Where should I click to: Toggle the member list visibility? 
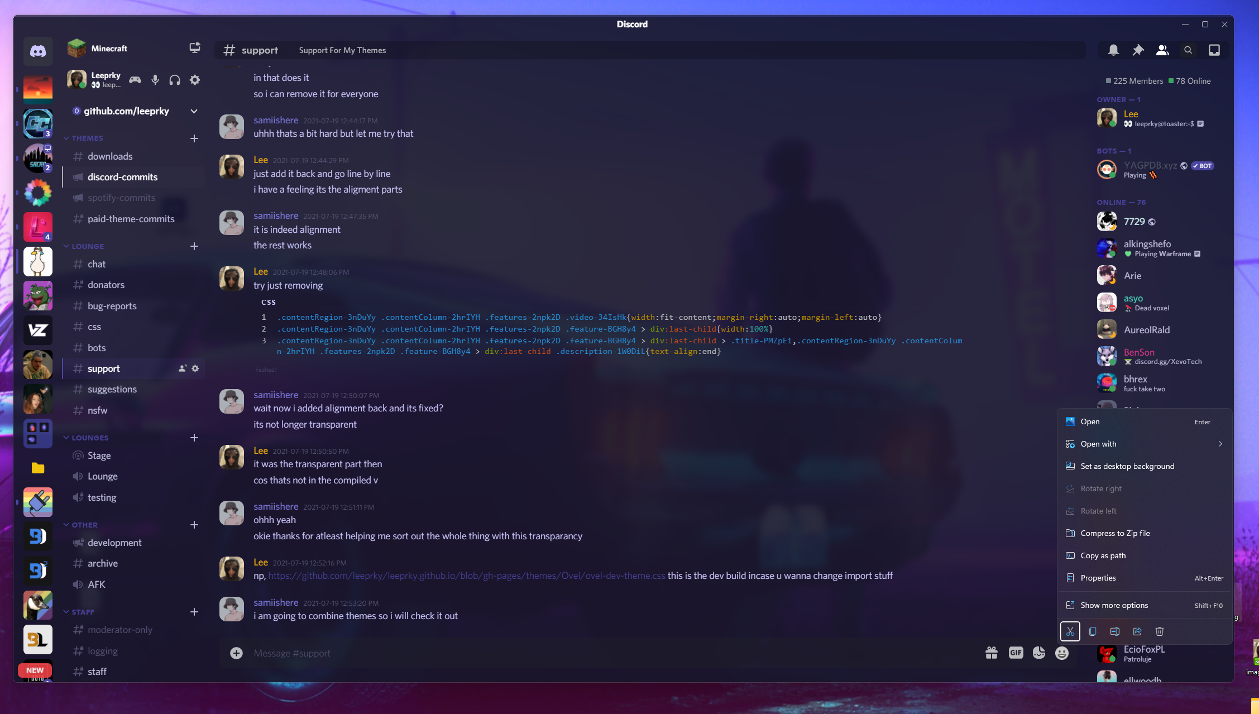point(1162,50)
